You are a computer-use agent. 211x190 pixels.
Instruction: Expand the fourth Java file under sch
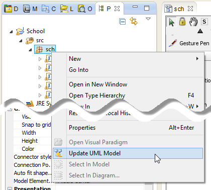click(40, 86)
